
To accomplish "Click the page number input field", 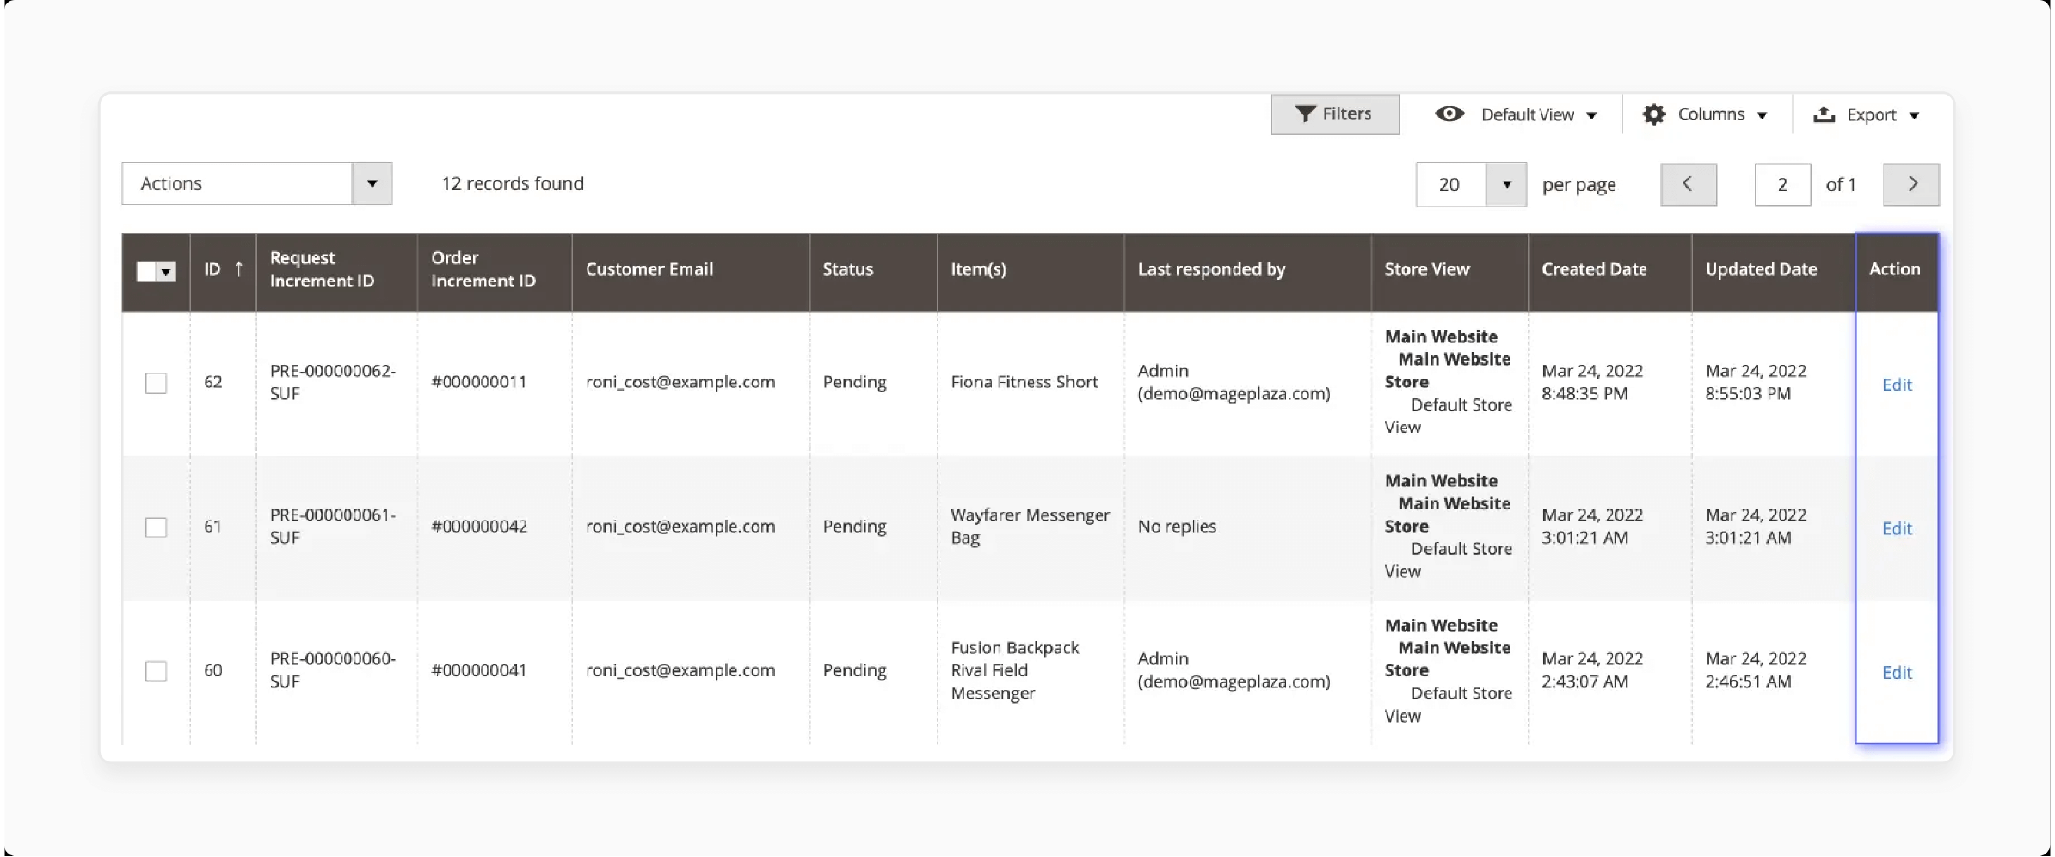I will [x=1782, y=184].
